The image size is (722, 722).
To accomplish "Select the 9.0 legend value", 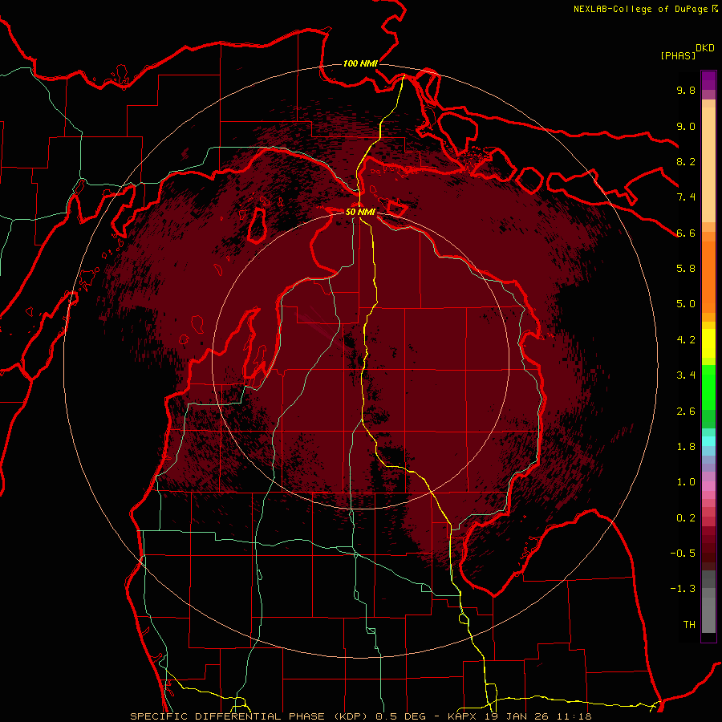I will pyautogui.click(x=686, y=126).
